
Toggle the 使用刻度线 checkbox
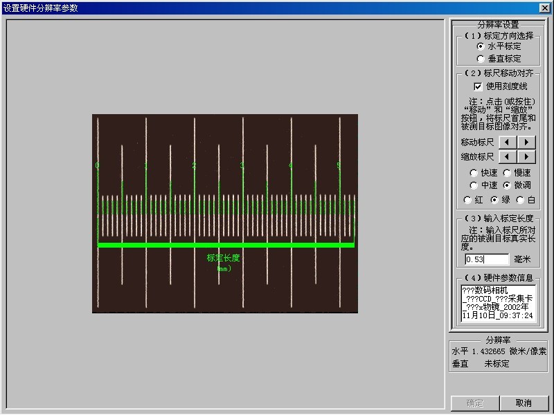478,86
